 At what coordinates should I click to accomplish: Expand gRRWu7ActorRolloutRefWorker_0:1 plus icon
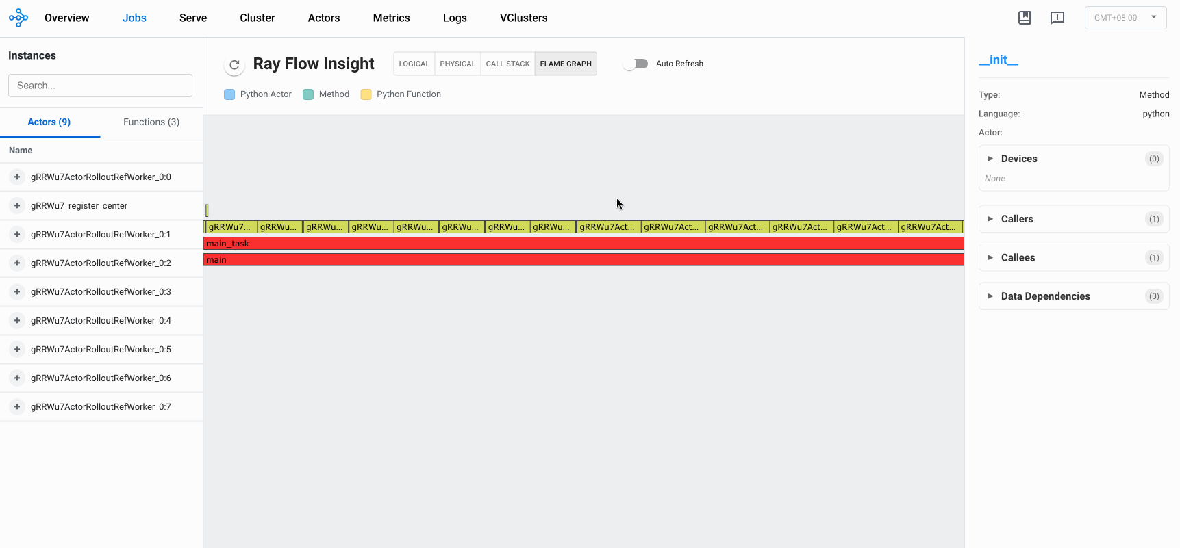tap(17, 234)
